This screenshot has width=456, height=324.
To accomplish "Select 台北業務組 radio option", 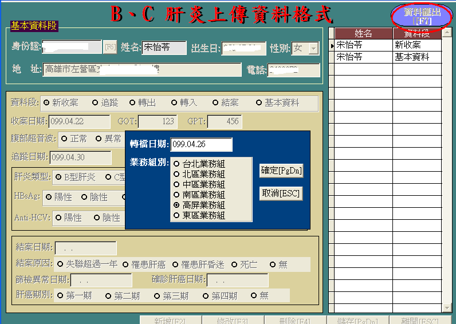I will pyautogui.click(x=176, y=164).
